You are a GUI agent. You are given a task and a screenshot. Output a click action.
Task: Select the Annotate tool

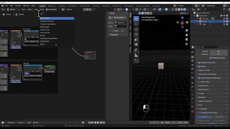(136, 50)
